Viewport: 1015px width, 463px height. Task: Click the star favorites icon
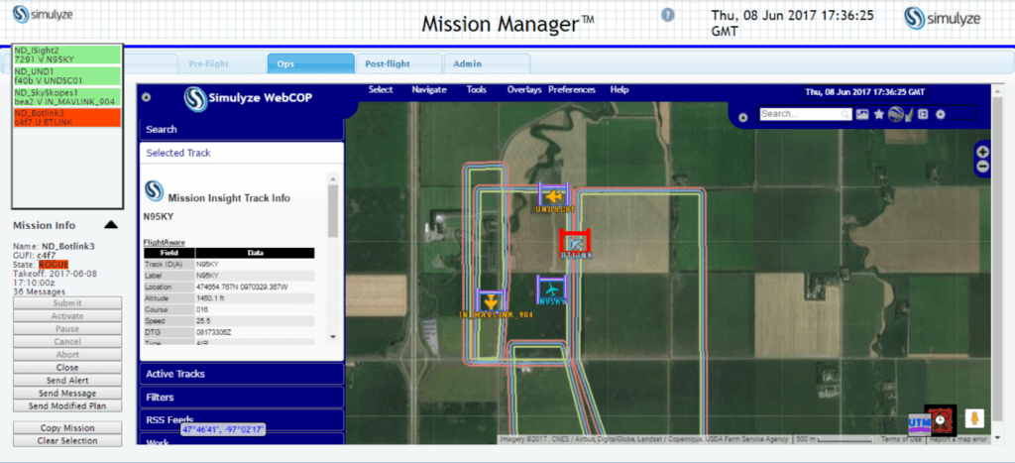(x=878, y=114)
